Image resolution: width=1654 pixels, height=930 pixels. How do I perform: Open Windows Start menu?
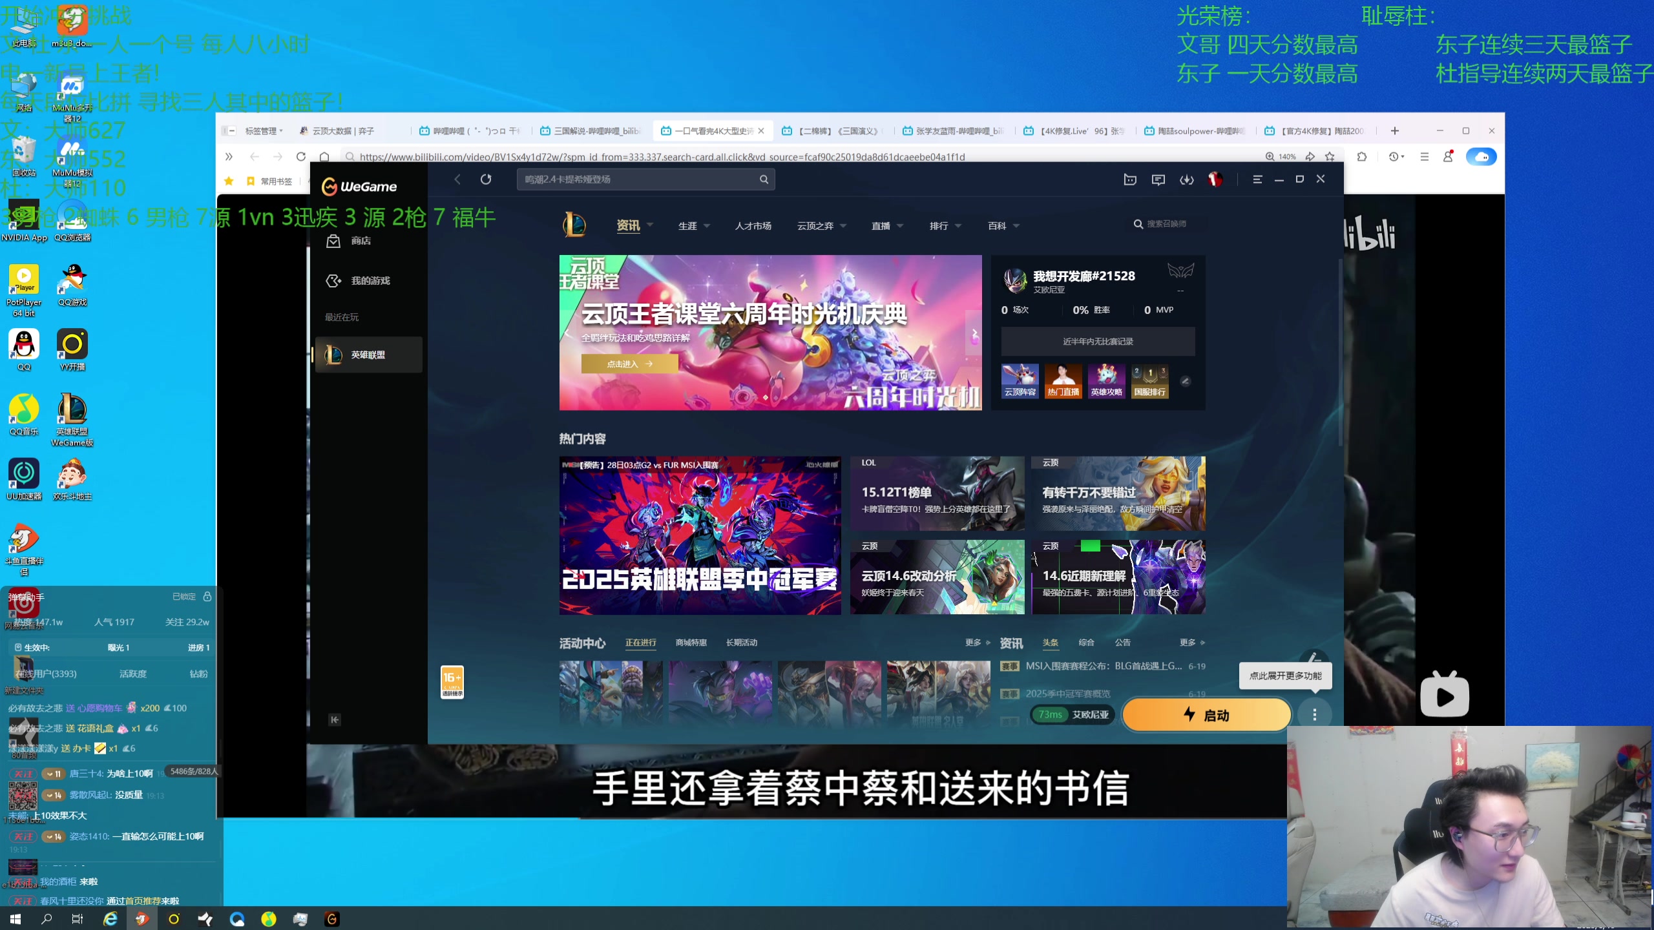coord(16,919)
